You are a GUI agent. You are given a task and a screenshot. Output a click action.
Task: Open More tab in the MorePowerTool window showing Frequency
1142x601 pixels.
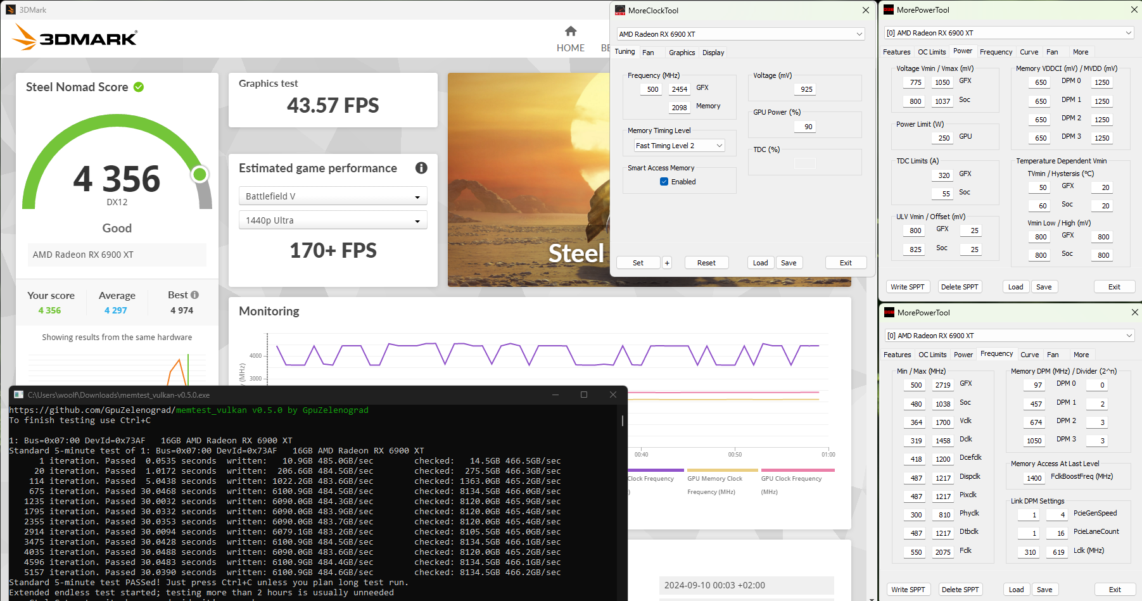[x=1081, y=355]
